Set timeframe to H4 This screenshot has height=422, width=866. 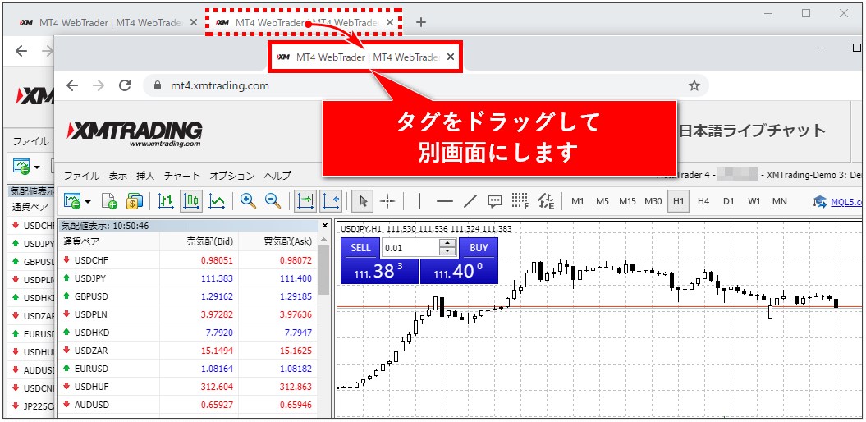(x=703, y=201)
